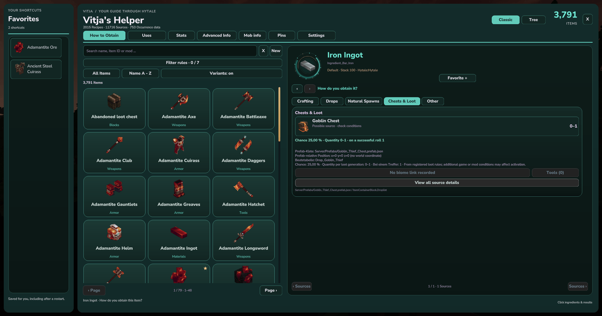Select the Adamantite Longsword item card
The height and width of the screenshot is (316, 602).
tap(243, 240)
